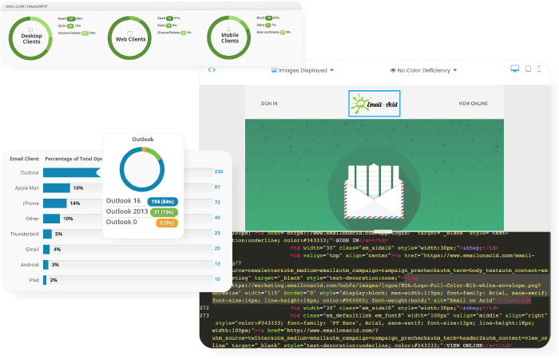The width and height of the screenshot is (559, 359).
Task: Click the Outlook bar in client chart
Action: 73,172
